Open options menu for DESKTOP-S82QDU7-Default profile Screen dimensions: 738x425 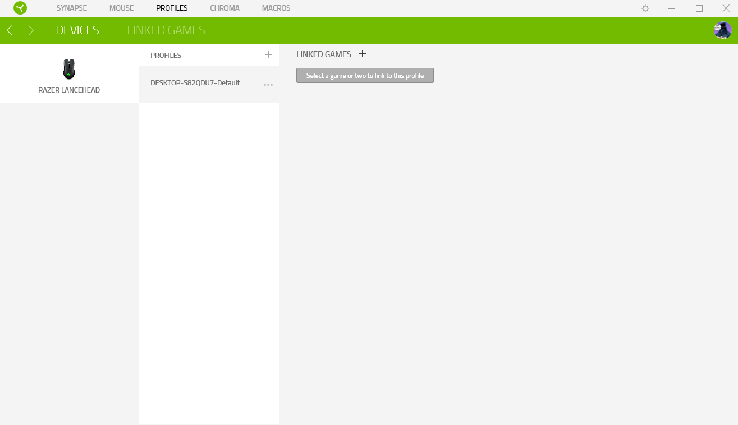[x=268, y=85]
